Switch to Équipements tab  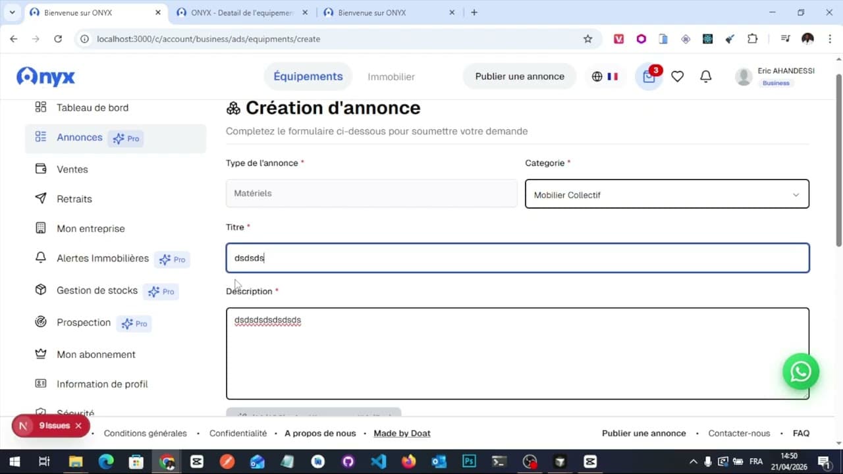click(308, 76)
